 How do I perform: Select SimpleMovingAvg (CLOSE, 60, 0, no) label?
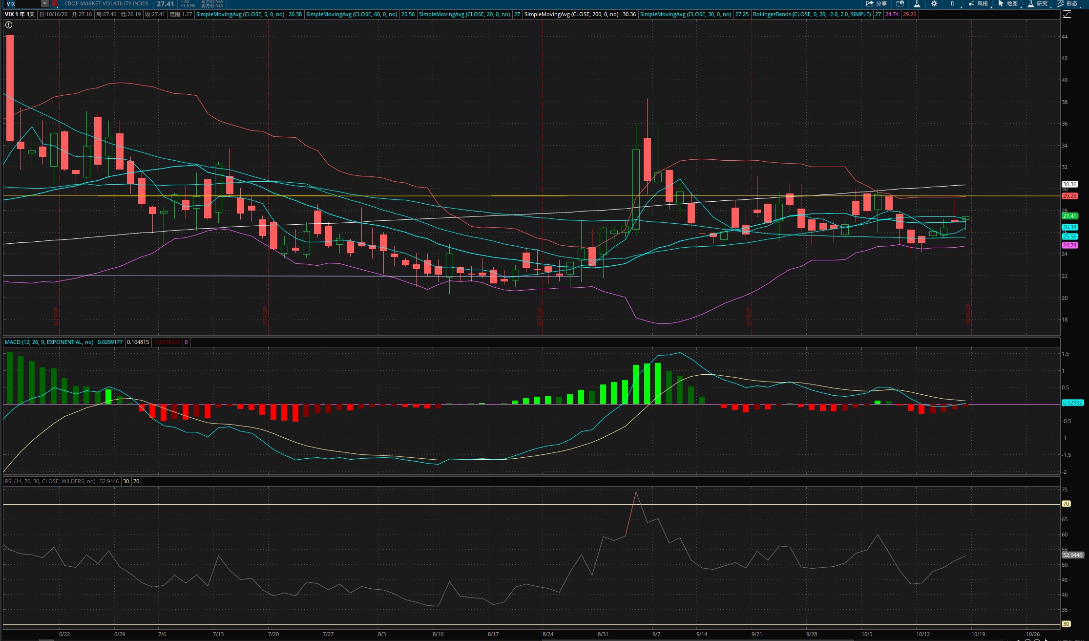click(352, 14)
